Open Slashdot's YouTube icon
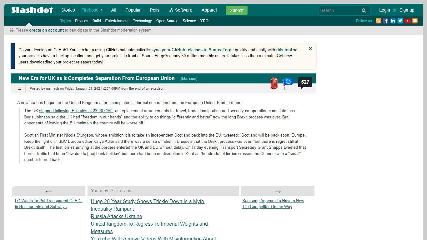Viewport: 427px width, 240px height. pos(408,21)
